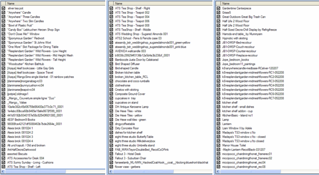Select "Anywhere" Three Candles row
The height and width of the screenshot is (175, 319).
click(x=24, y=17)
